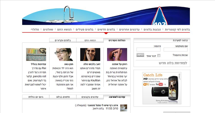Open לפתיחת בלוג חדש link

pyautogui.click(x=173, y=63)
